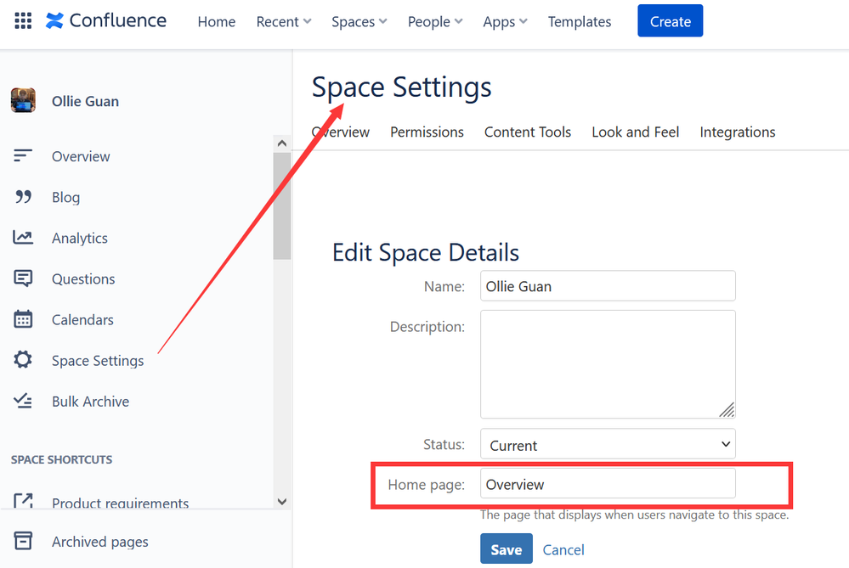The height and width of the screenshot is (568, 849).
Task: Click inside the Description text area
Action: 608,364
